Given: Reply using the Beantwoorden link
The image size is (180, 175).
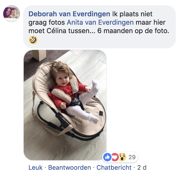Looking at the screenshot, I should click(x=69, y=168).
